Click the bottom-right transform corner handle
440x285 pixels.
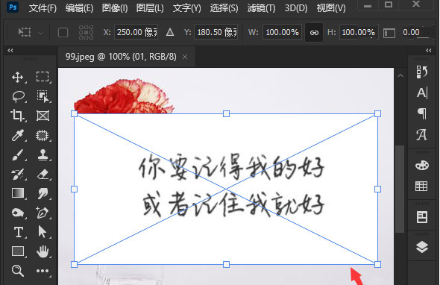point(377,265)
